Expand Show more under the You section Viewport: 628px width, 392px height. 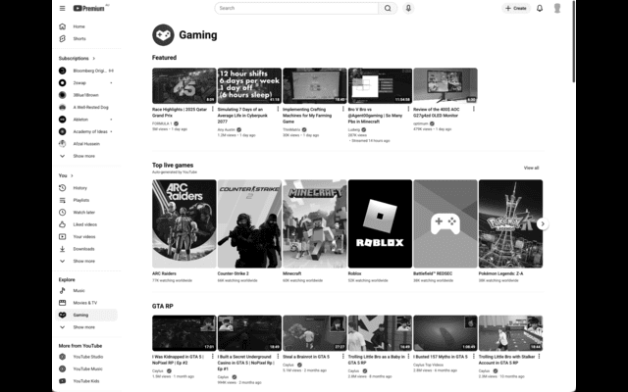pos(87,262)
